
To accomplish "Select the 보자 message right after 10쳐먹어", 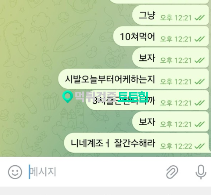I will click(170, 57).
